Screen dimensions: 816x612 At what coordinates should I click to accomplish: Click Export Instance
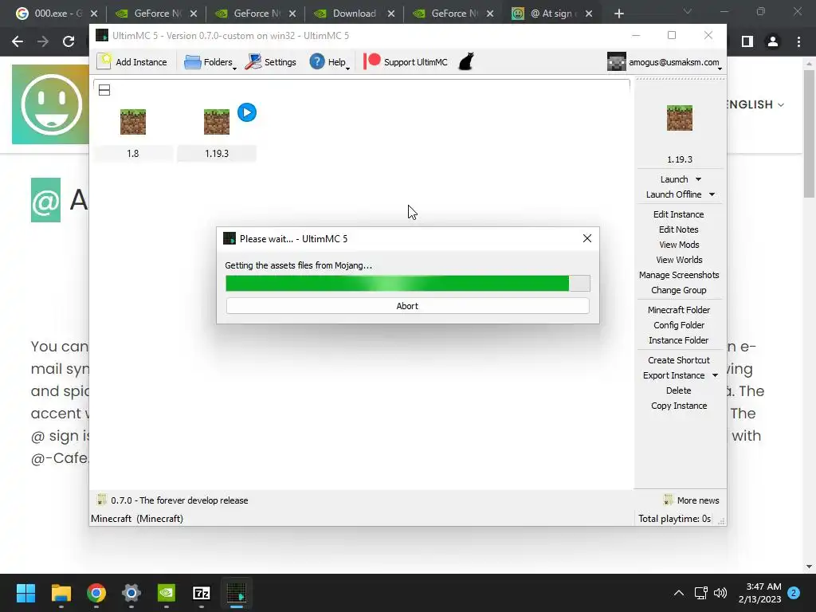(673, 375)
